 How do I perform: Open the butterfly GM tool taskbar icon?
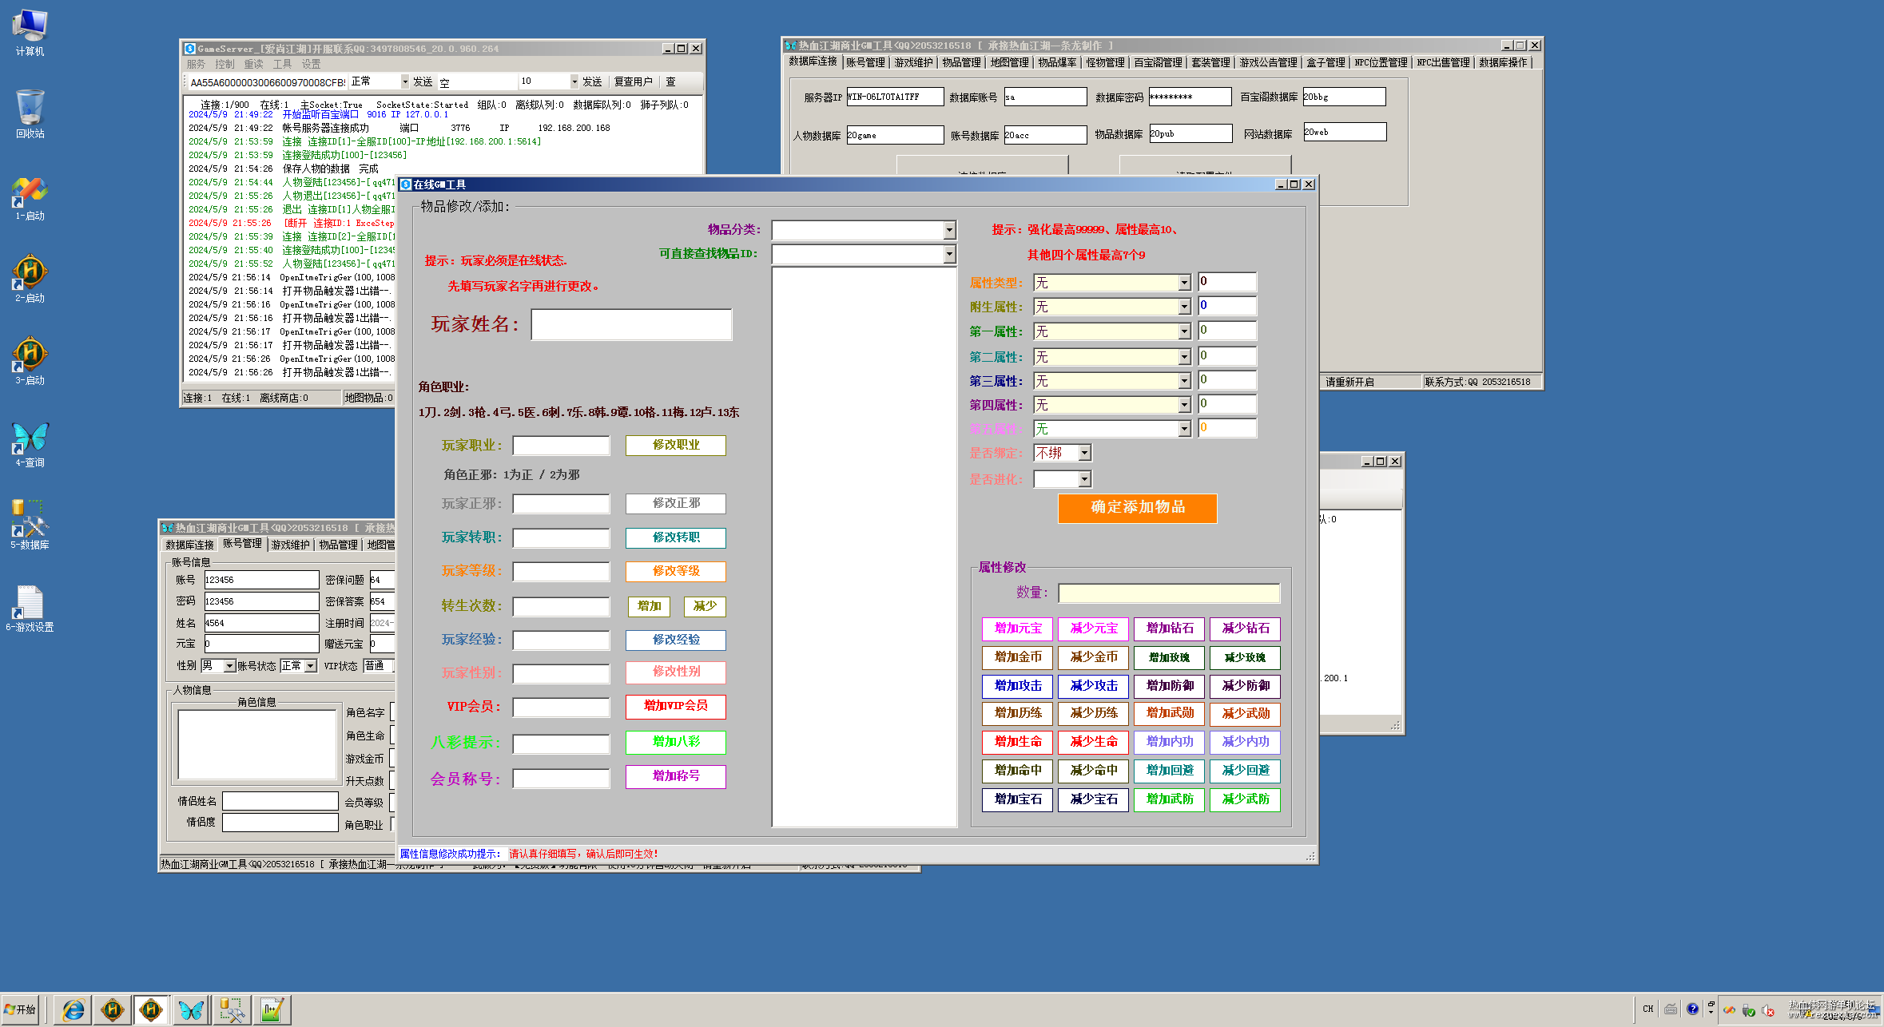(x=191, y=1010)
